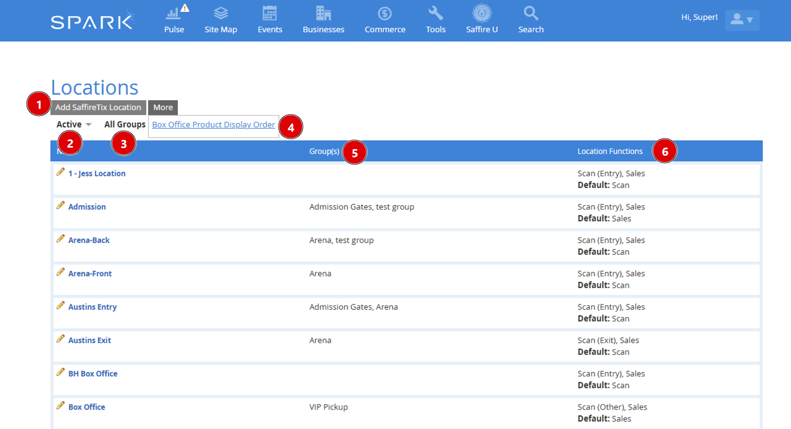
Task: Click Add SaffireTix Location button
Action: [98, 107]
